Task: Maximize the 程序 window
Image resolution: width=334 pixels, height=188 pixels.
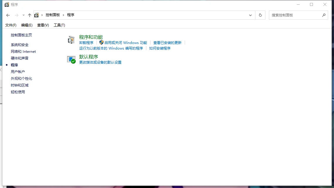Action: click(x=311, y=4)
